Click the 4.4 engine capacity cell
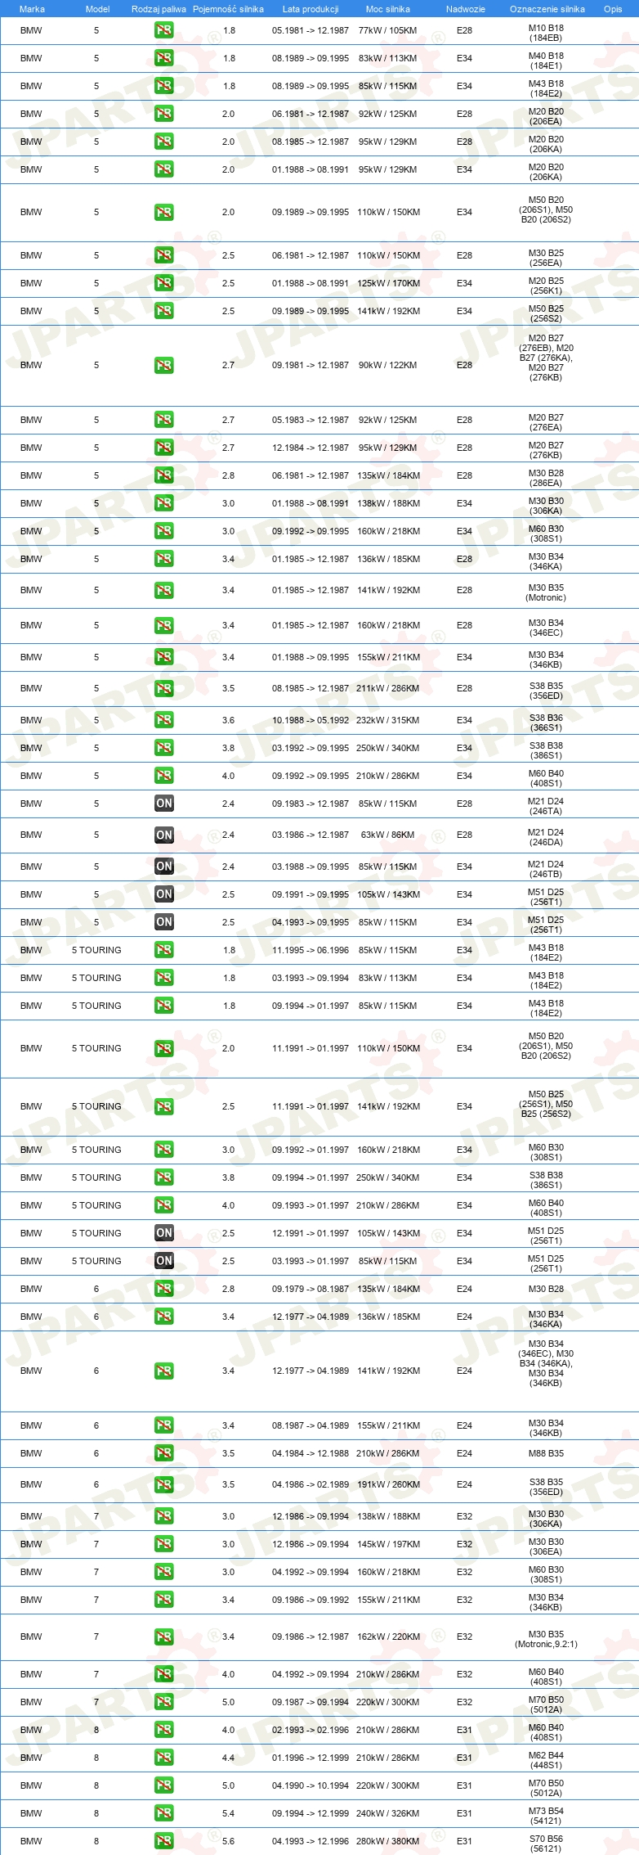 pos(229,1758)
